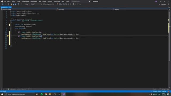Close the movement.cs tab
This screenshot has height=96, width=171.
point(11,7)
